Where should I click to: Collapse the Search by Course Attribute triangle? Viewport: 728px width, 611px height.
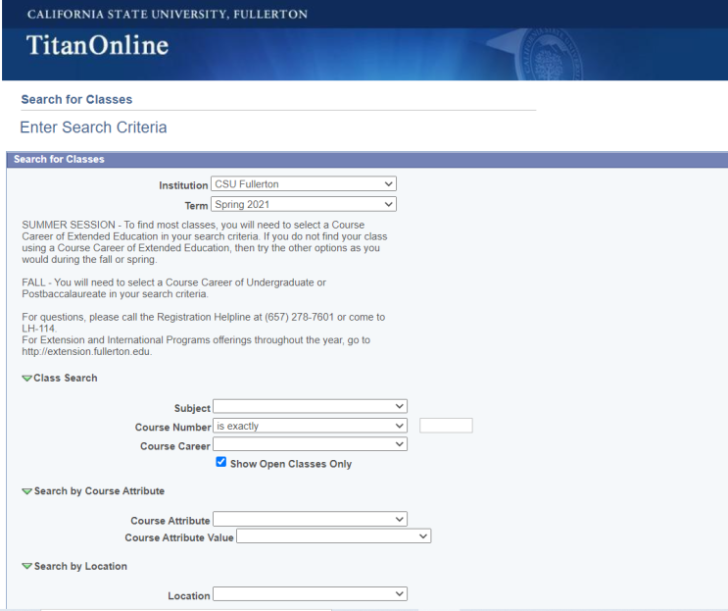[26, 491]
